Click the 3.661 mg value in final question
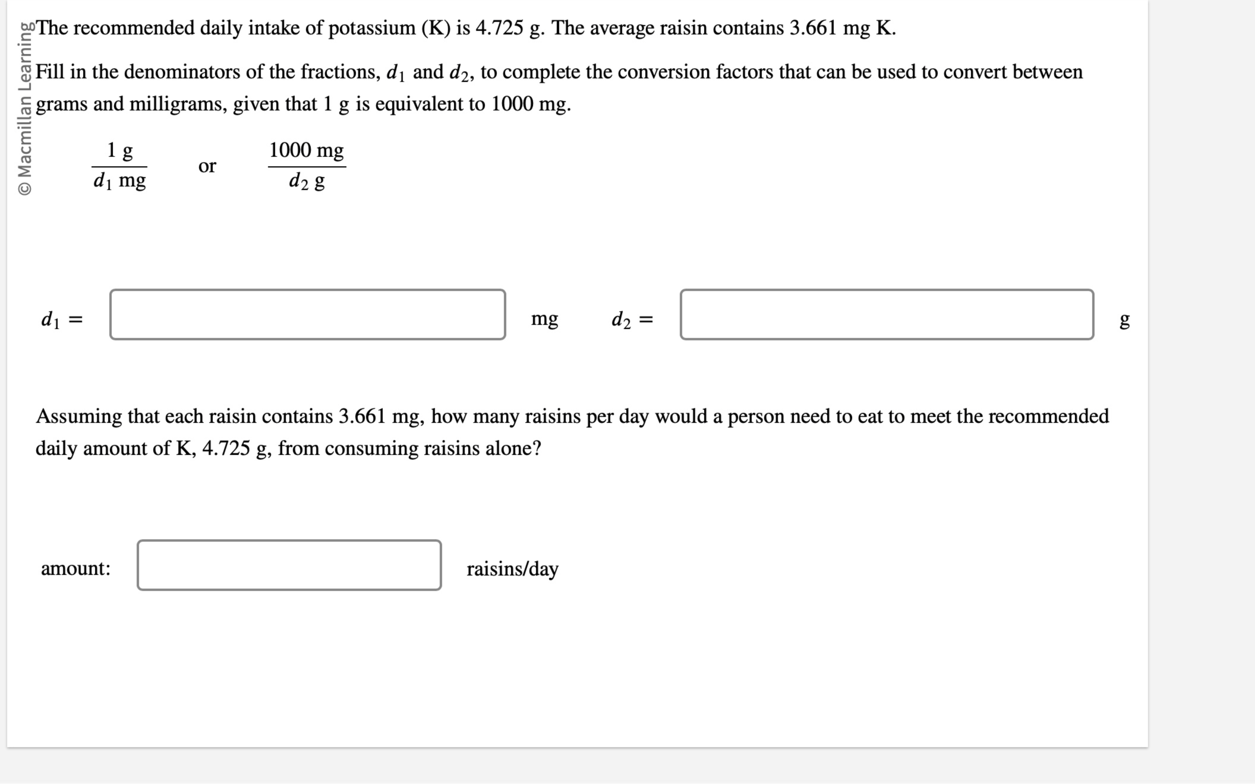 tap(376, 416)
